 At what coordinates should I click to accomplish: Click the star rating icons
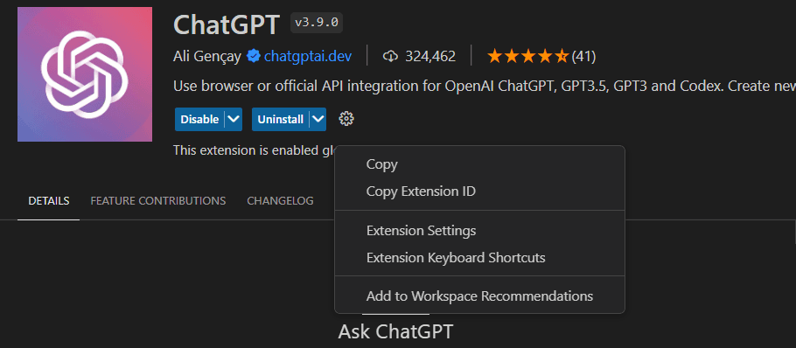[527, 56]
